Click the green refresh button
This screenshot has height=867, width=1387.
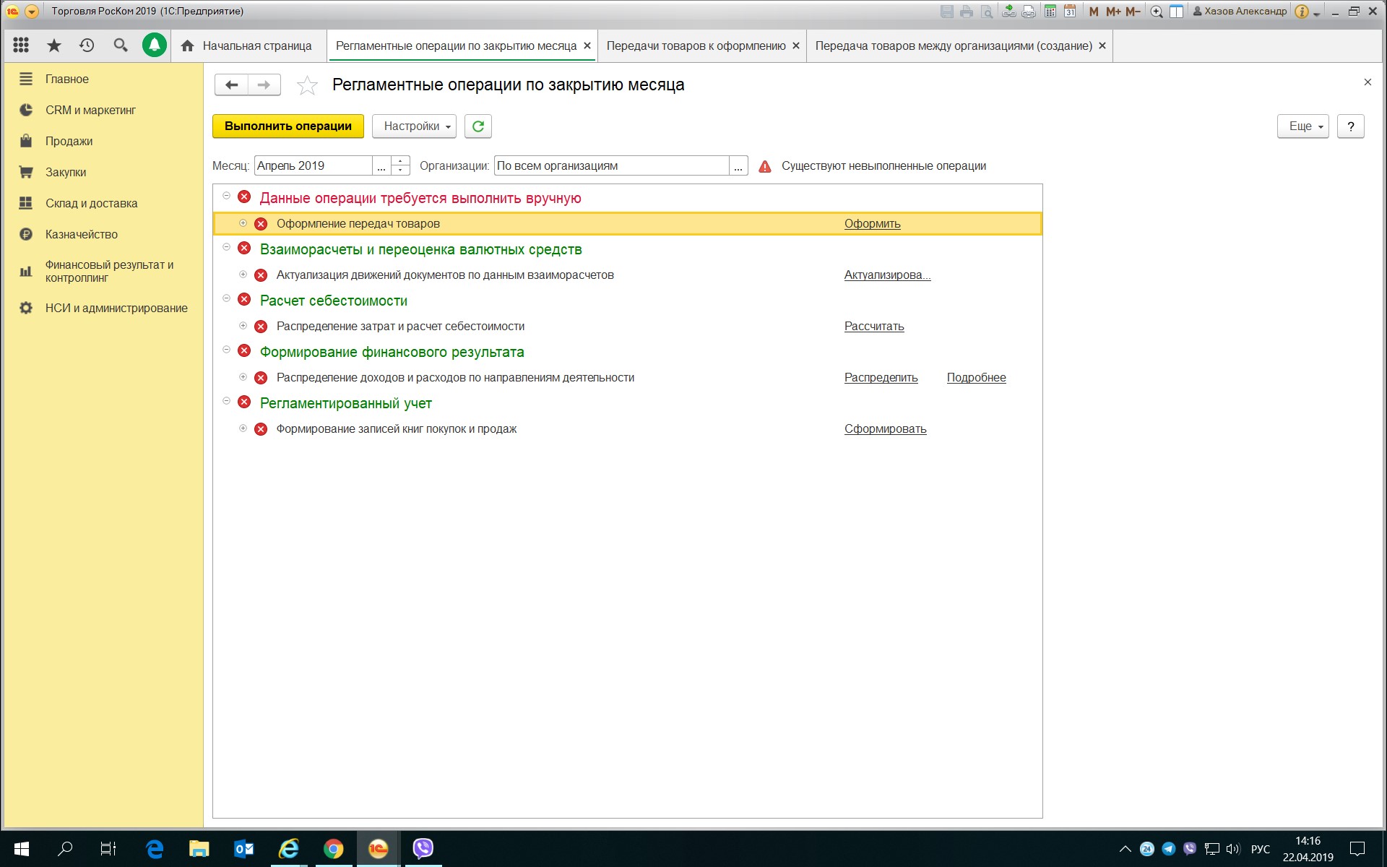[478, 126]
